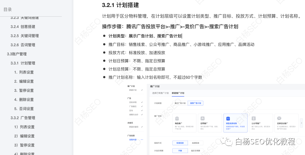
Task: Go to 3.3.1 计划管理 in outline
Action: pyautogui.click(x=23, y=63)
